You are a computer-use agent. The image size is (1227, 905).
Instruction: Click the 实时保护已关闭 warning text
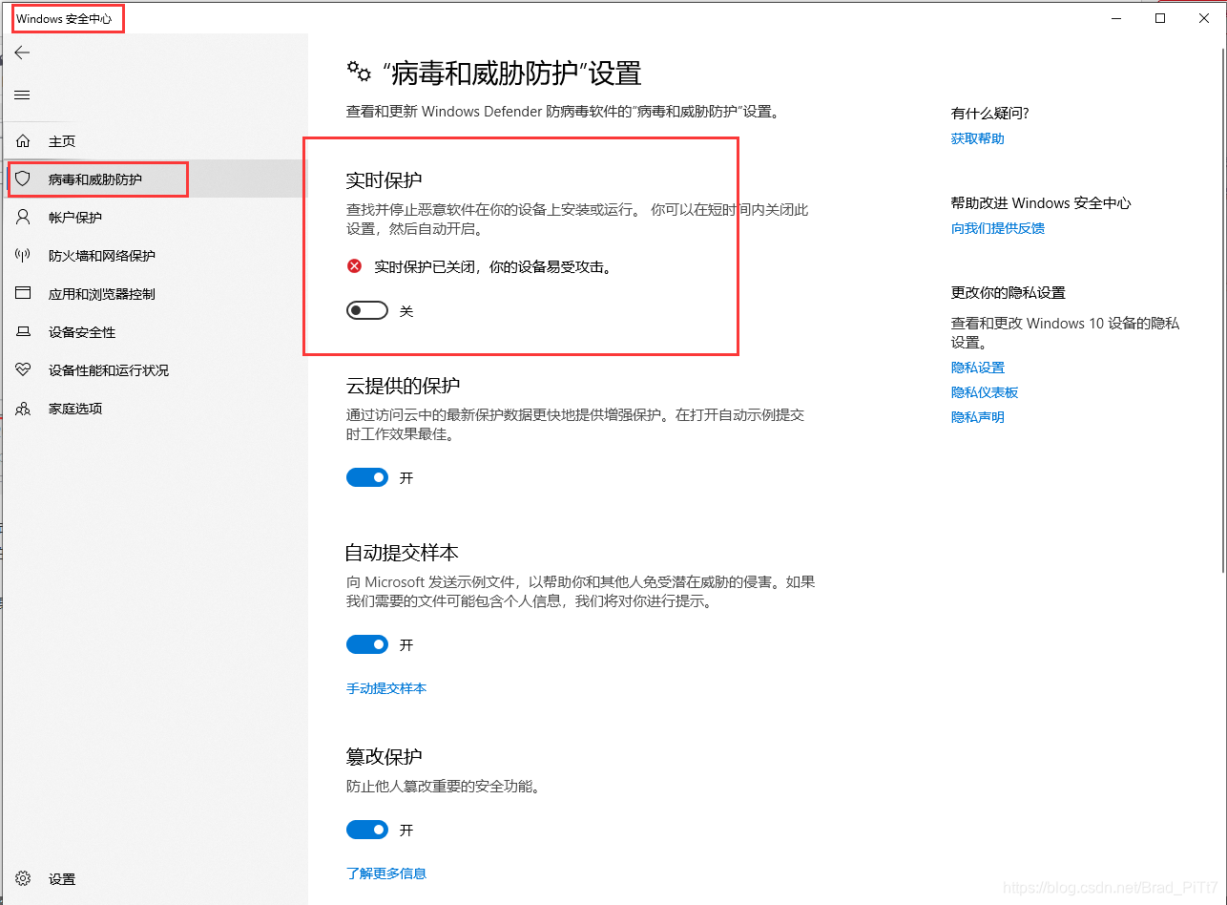[x=492, y=267]
